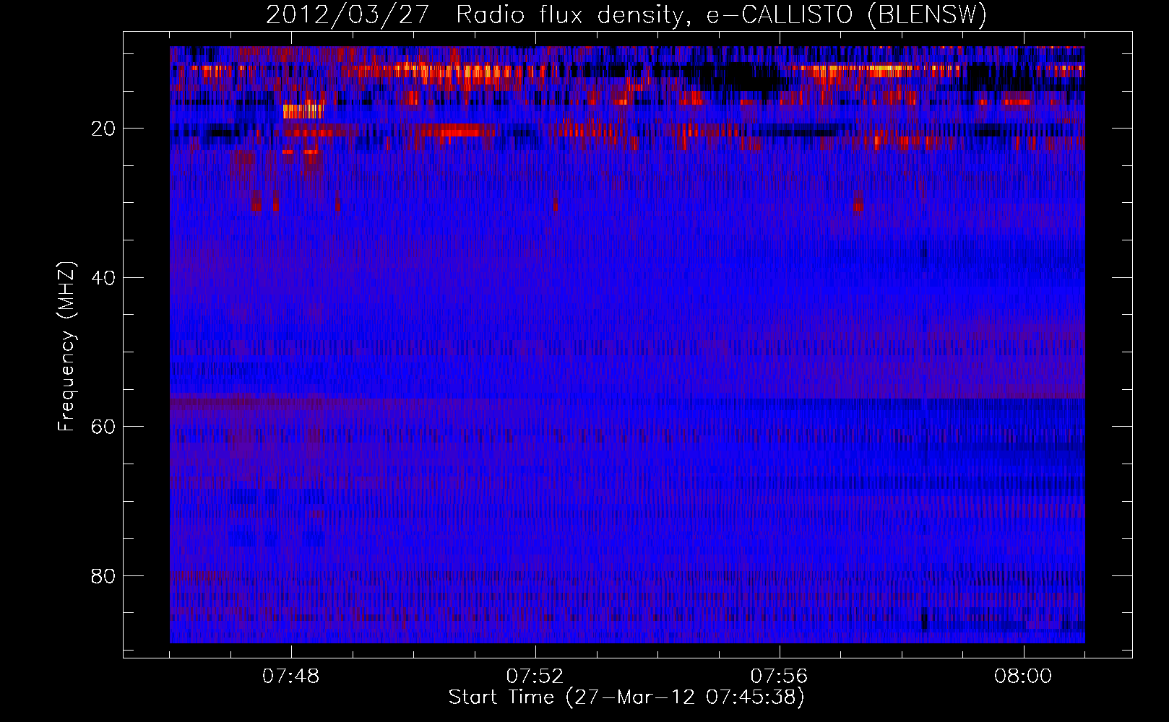This screenshot has width=1169, height=722.
Task: Click the frequency tick label 40
Action: click(104, 278)
